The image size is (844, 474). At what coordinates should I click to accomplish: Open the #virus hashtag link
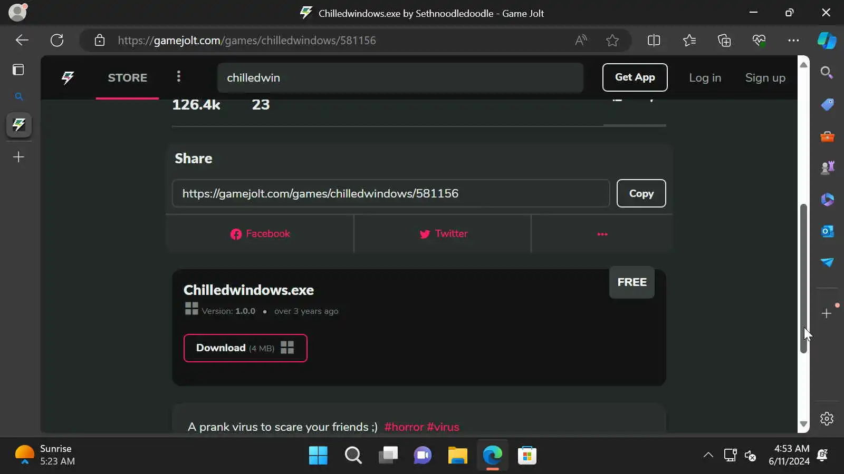pyautogui.click(x=443, y=427)
